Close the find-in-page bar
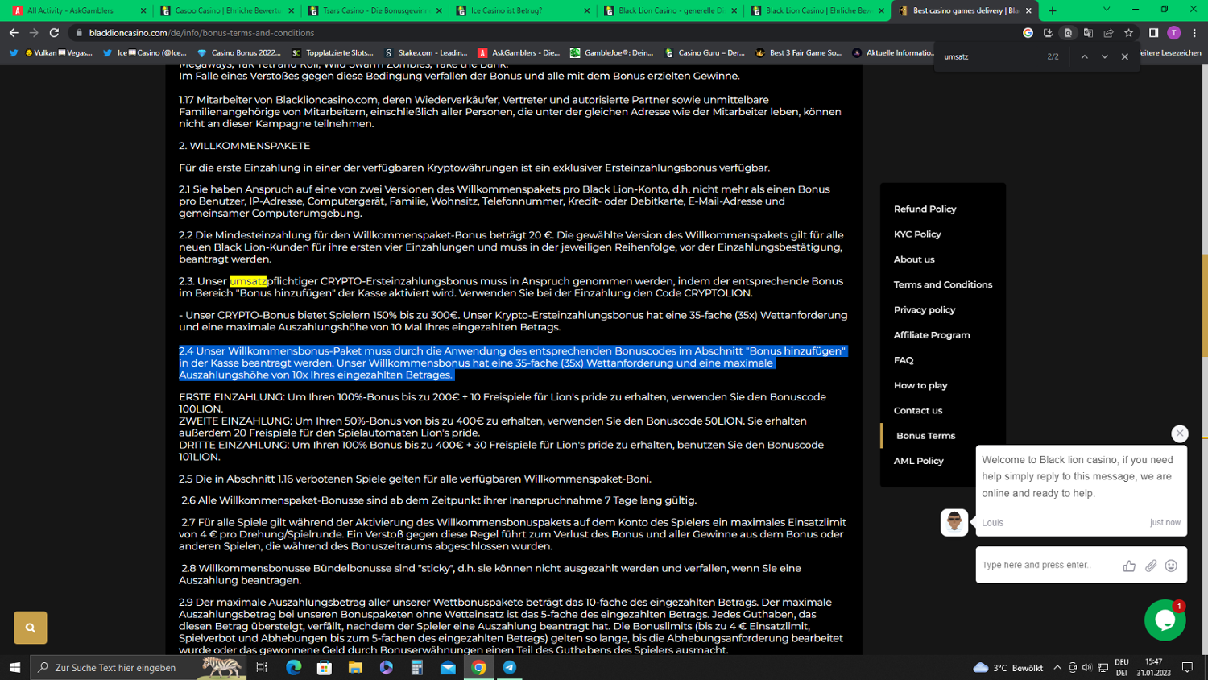 (1124, 57)
